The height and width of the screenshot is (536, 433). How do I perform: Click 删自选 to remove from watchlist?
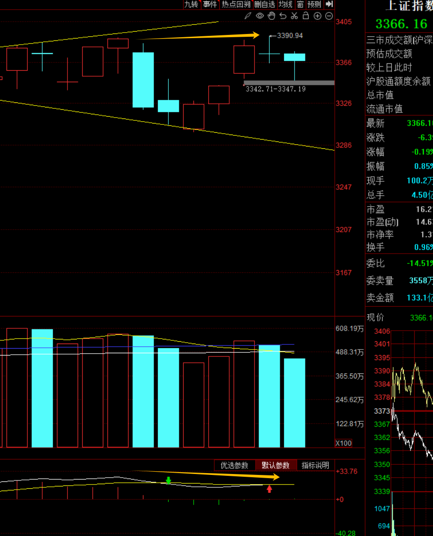(265, 5)
